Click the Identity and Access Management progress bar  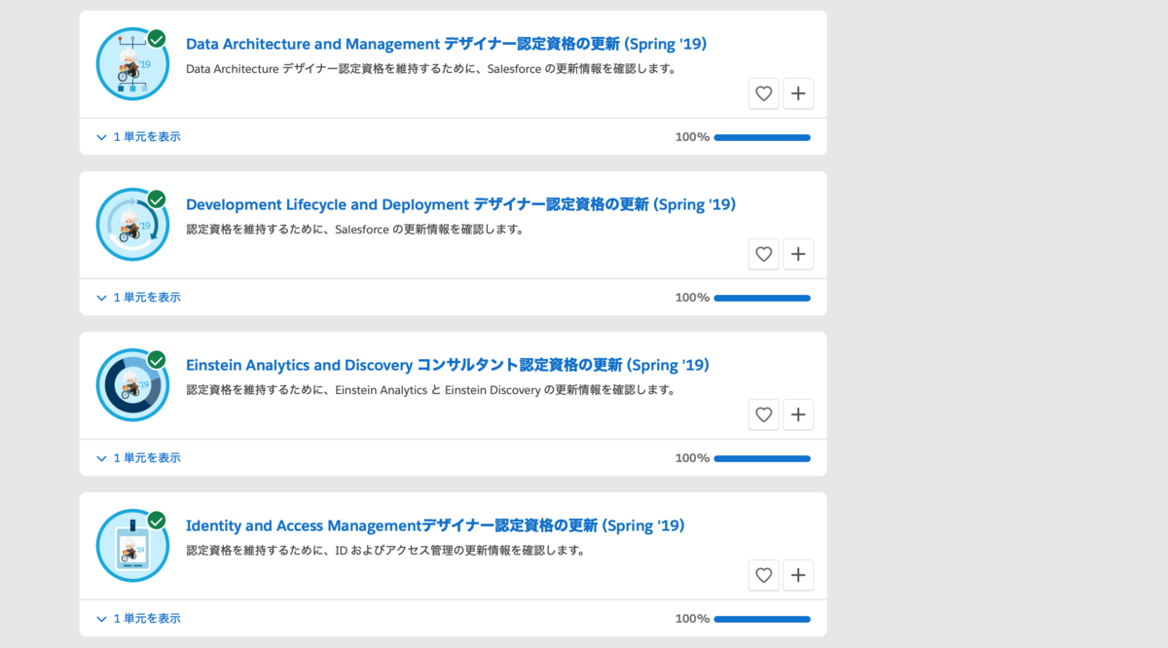coord(762,619)
